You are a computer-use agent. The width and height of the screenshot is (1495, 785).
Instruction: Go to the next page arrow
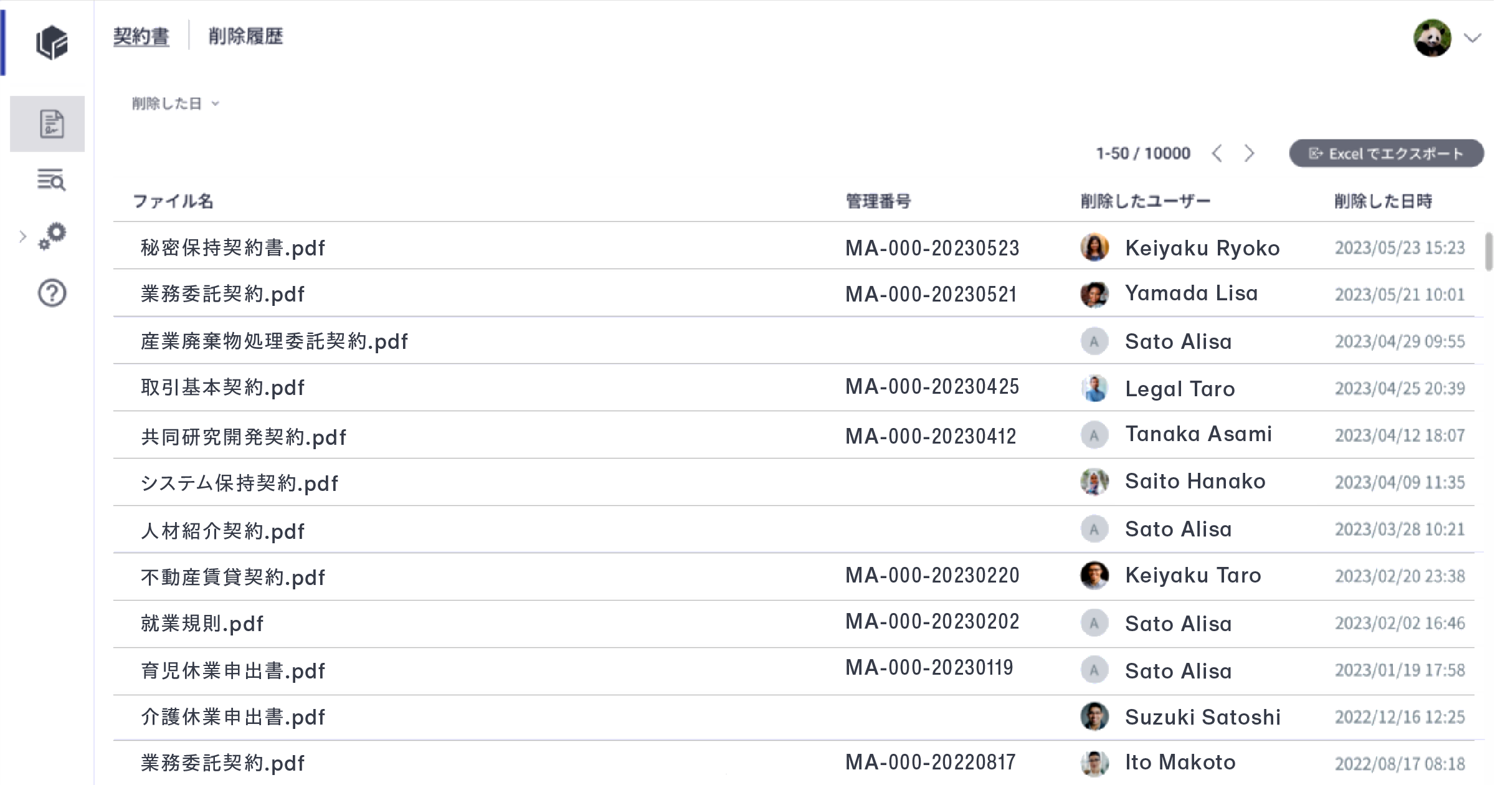1249,153
